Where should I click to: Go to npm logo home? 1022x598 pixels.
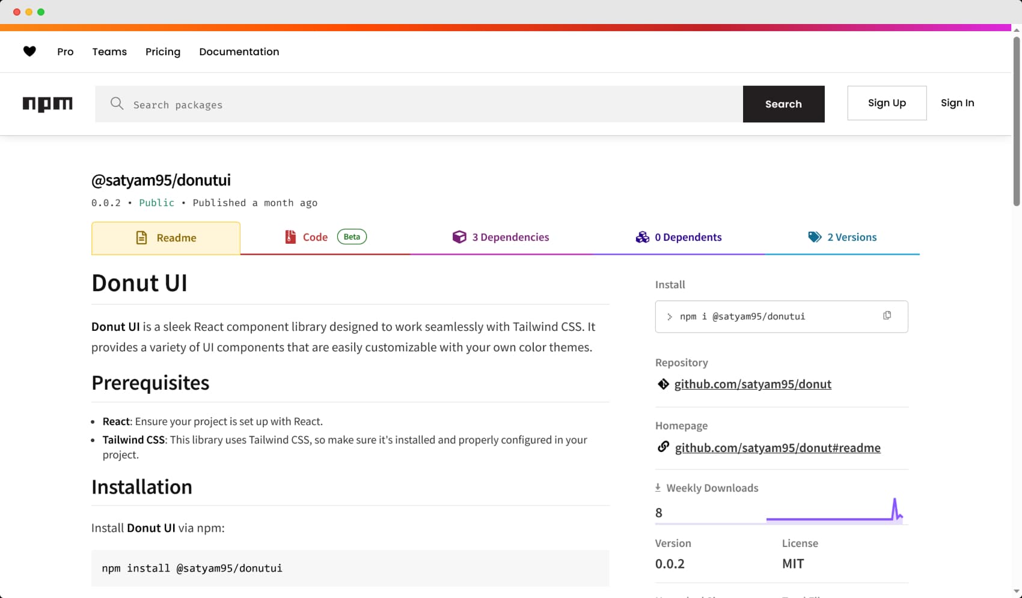coord(47,104)
